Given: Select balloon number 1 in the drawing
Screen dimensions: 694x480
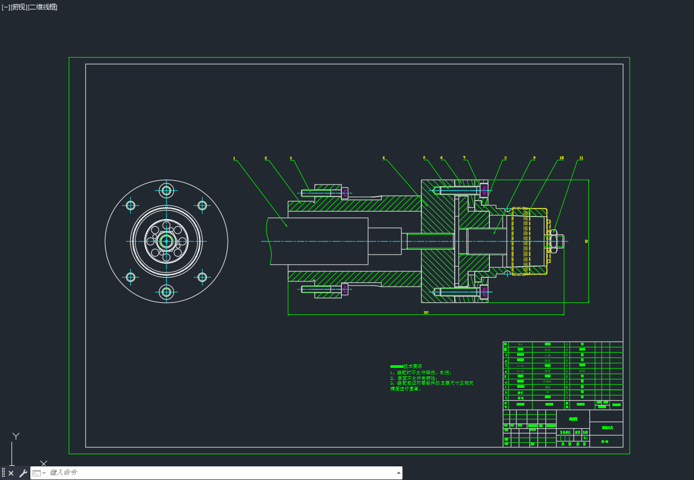Looking at the screenshot, I should pyautogui.click(x=234, y=158).
